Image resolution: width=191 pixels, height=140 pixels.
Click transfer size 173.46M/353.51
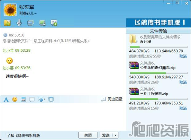tap(169, 103)
